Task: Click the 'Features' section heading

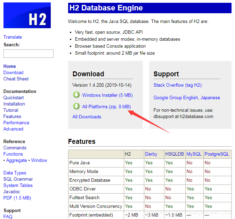Action: click(82, 141)
